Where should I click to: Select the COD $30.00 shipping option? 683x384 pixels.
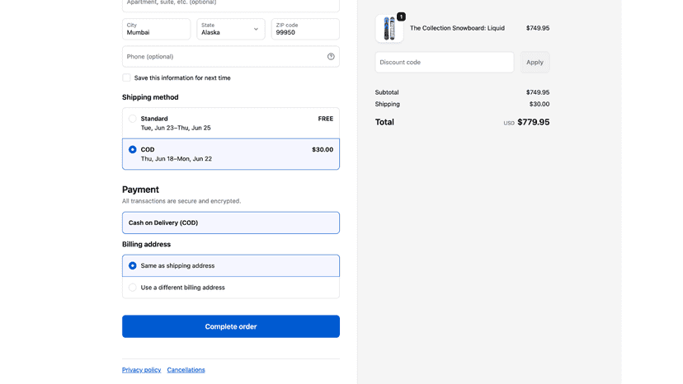[230, 154]
